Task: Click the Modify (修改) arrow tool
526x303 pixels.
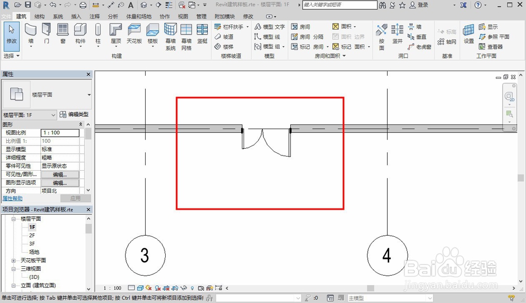Action: [x=12, y=36]
